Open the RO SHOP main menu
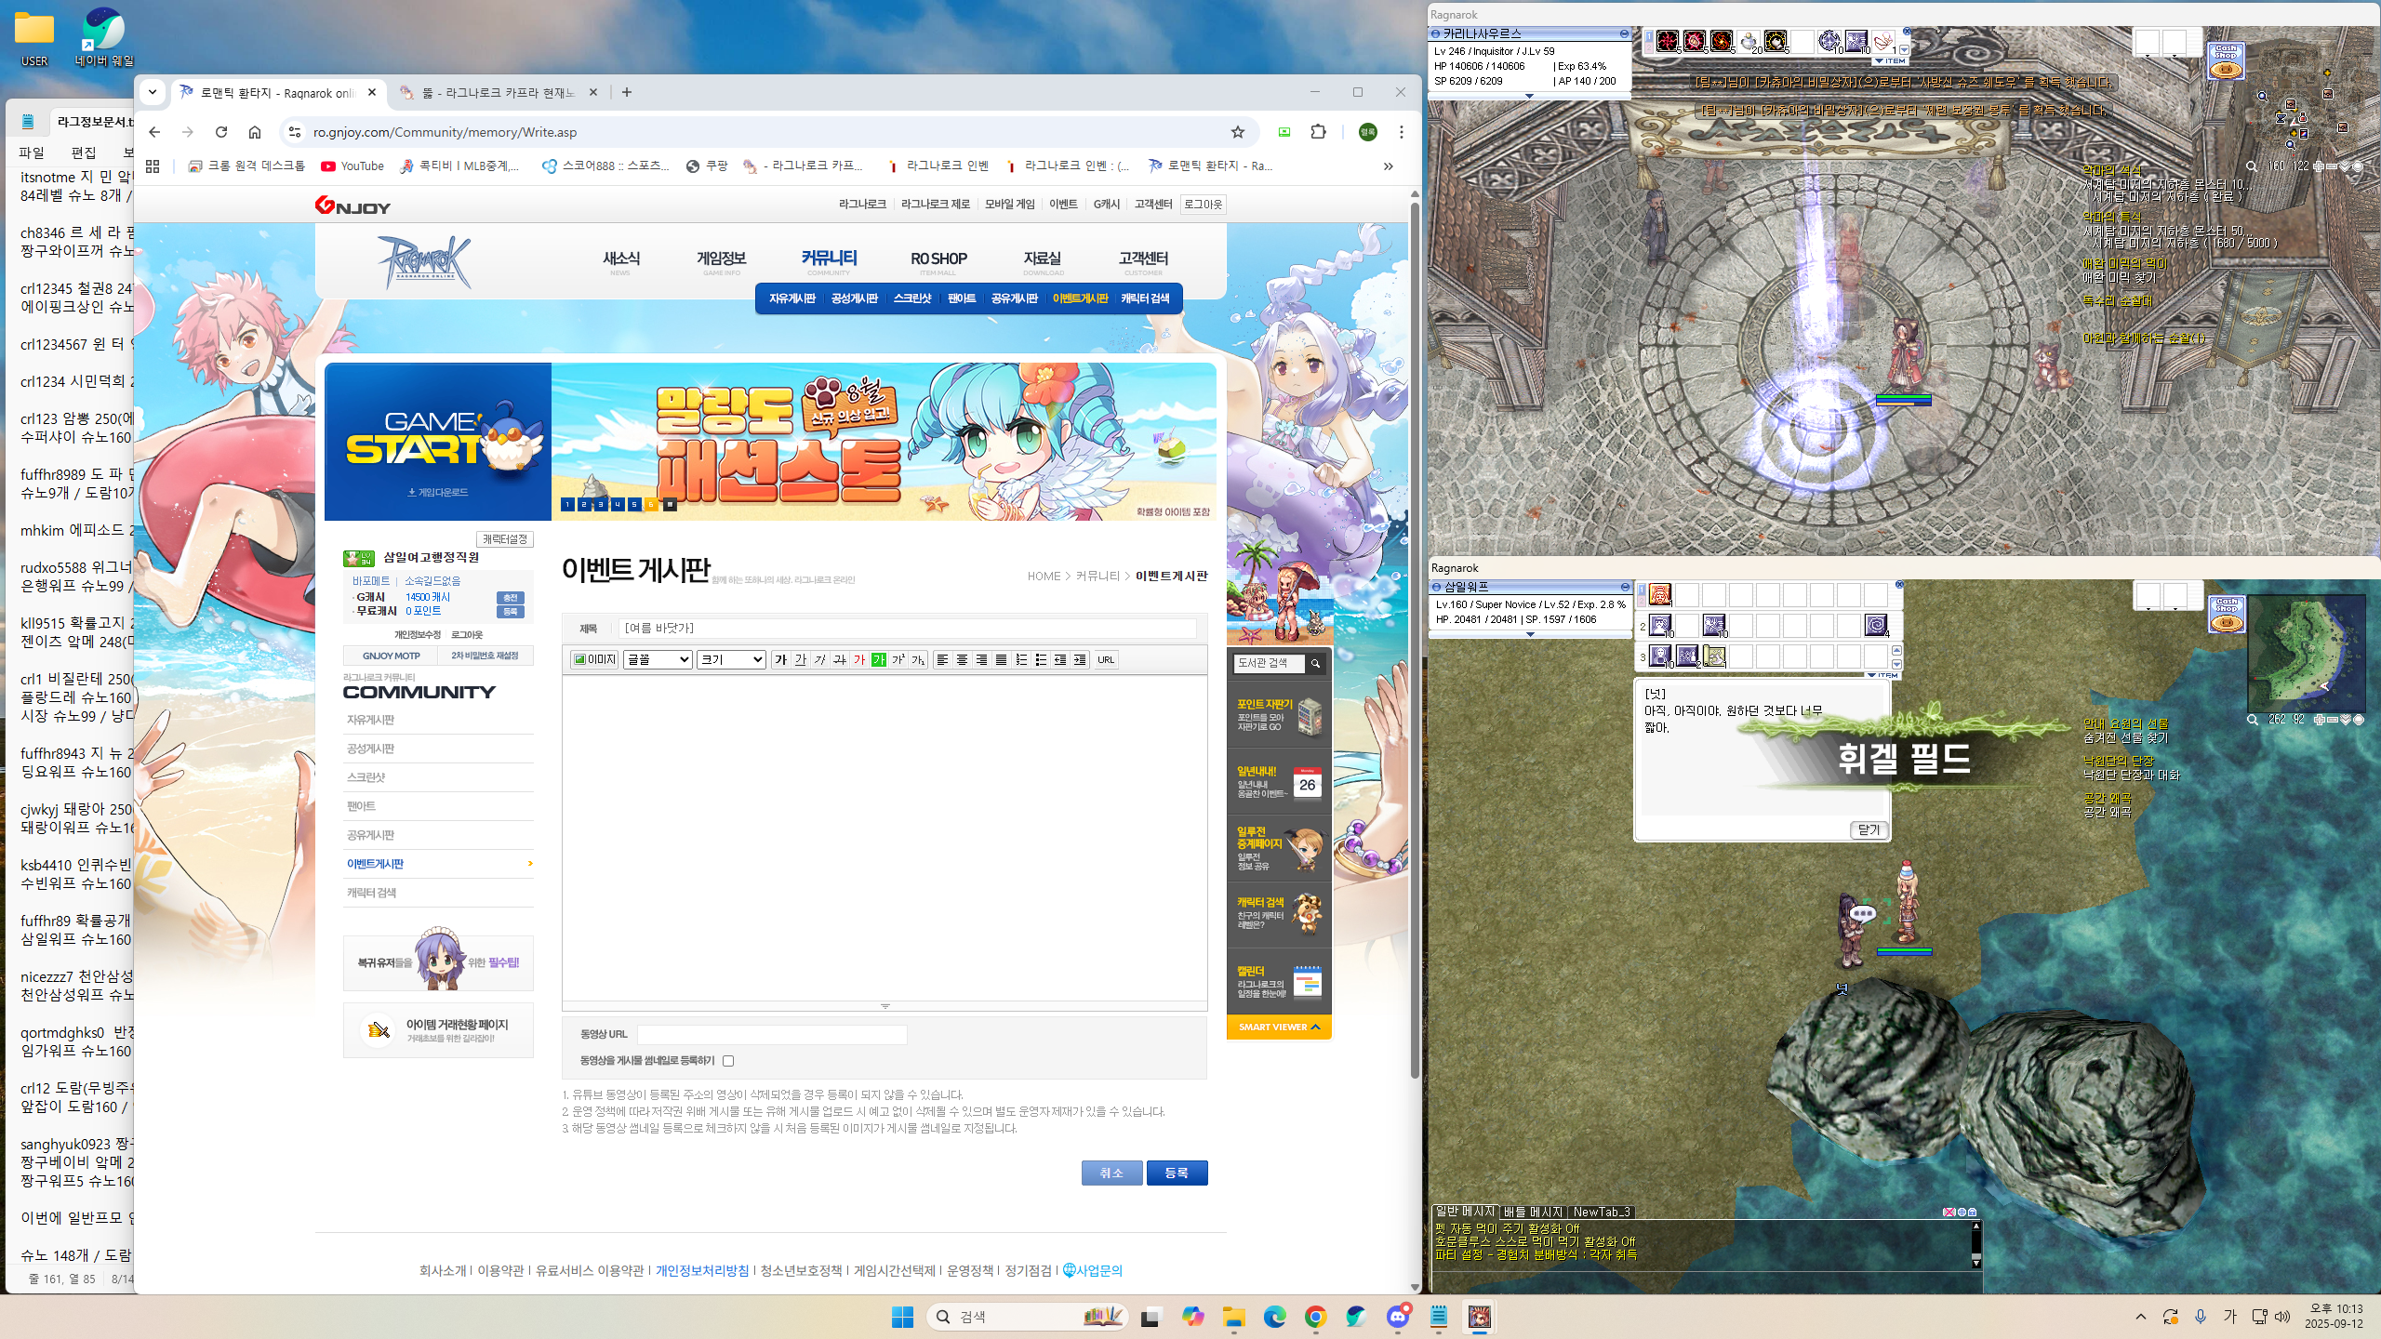The height and width of the screenshot is (1339, 2381). tap(938, 261)
